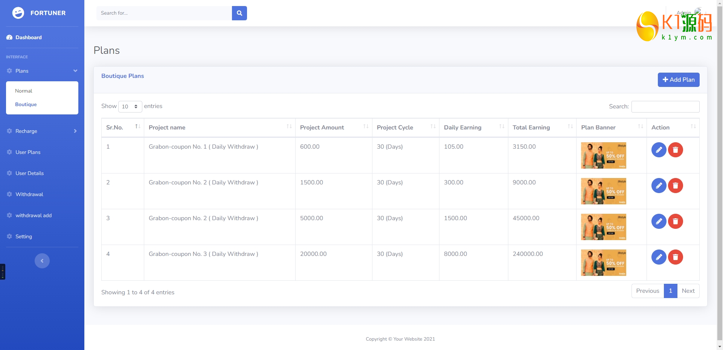
Task: Delete Grabon-coupon No. 3 plan
Action: [x=675, y=257]
